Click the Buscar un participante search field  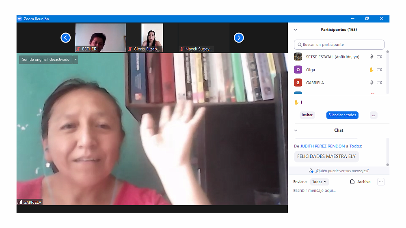tap(339, 45)
